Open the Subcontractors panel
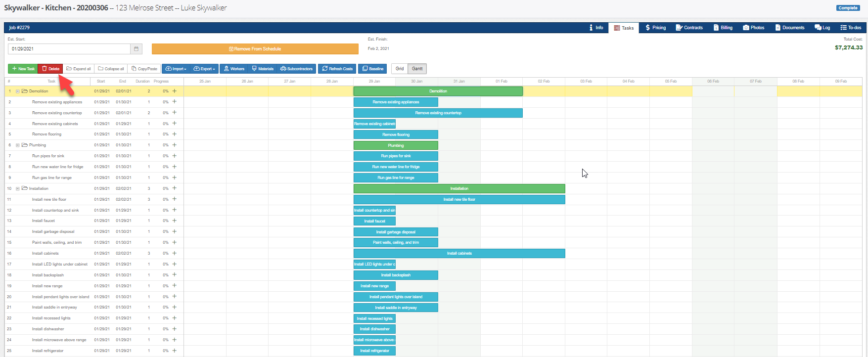The height and width of the screenshot is (357, 868). pyautogui.click(x=296, y=69)
